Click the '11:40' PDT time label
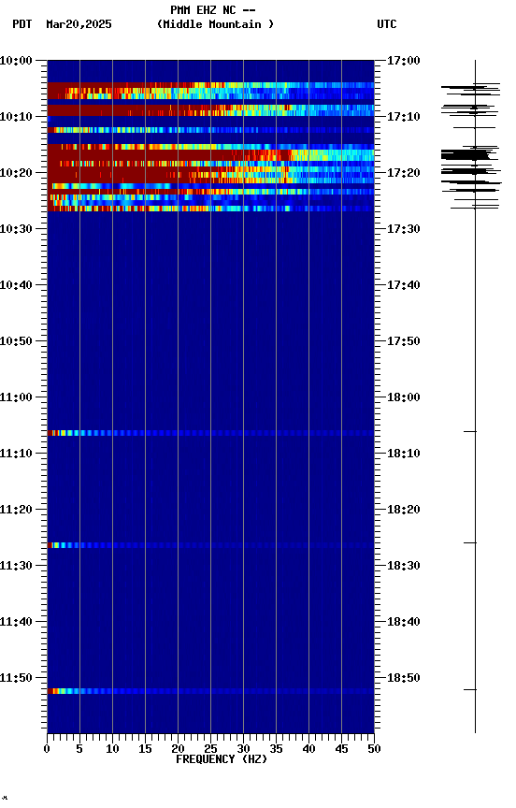Screen dimensions: 516x808 [16, 622]
